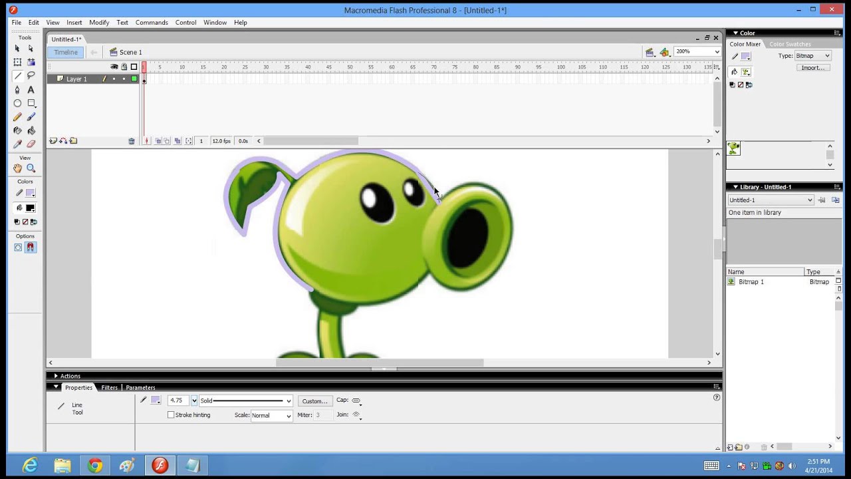The image size is (851, 479).
Task: Click the Edit Symbols icon
Action: [664, 52]
